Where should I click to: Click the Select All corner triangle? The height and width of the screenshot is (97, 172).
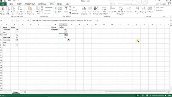[x=1, y=25]
